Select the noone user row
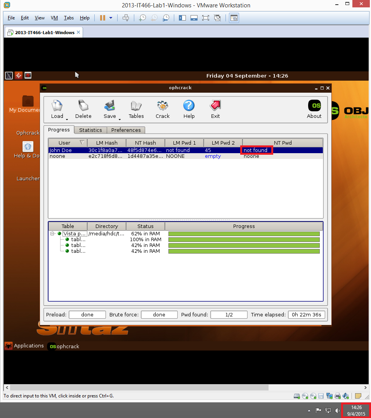Image resolution: width=371 pixels, height=418 pixels. pyautogui.click(x=185, y=156)
